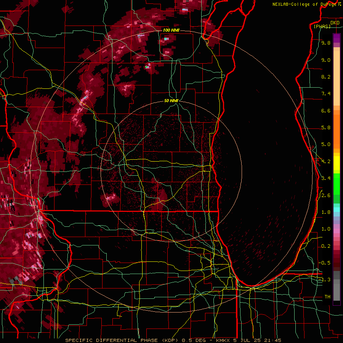
Task: Click the TH threshold label
Action: [327, 297]
